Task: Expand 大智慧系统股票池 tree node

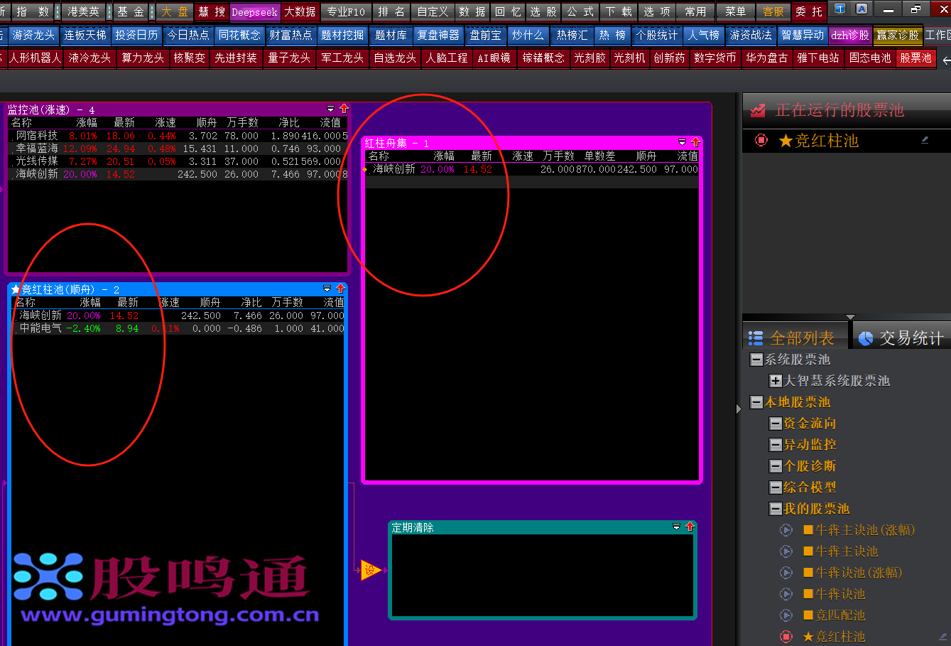Action: [x=776, y=381]
